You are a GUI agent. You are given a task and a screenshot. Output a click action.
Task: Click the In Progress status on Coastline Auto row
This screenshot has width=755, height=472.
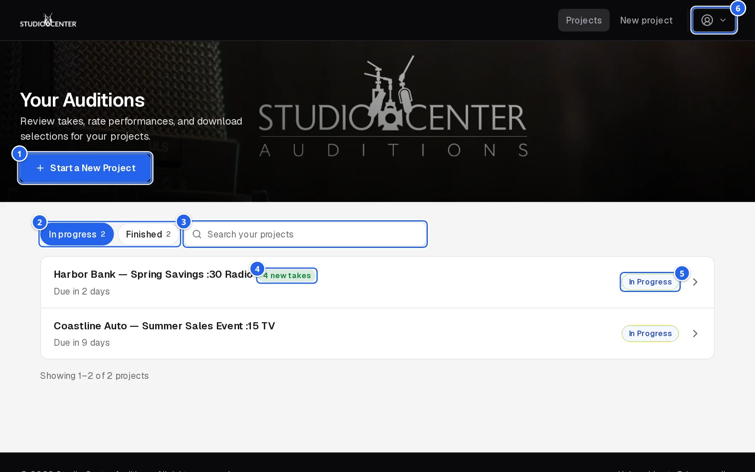[x=650, y=334]
